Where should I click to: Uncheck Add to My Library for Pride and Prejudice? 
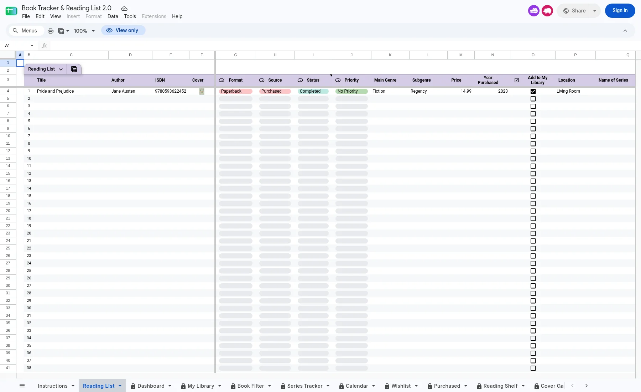533,91
